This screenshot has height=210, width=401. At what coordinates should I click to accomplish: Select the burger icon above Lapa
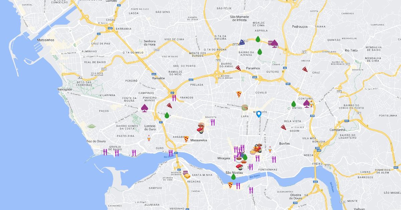pos(245,108)
